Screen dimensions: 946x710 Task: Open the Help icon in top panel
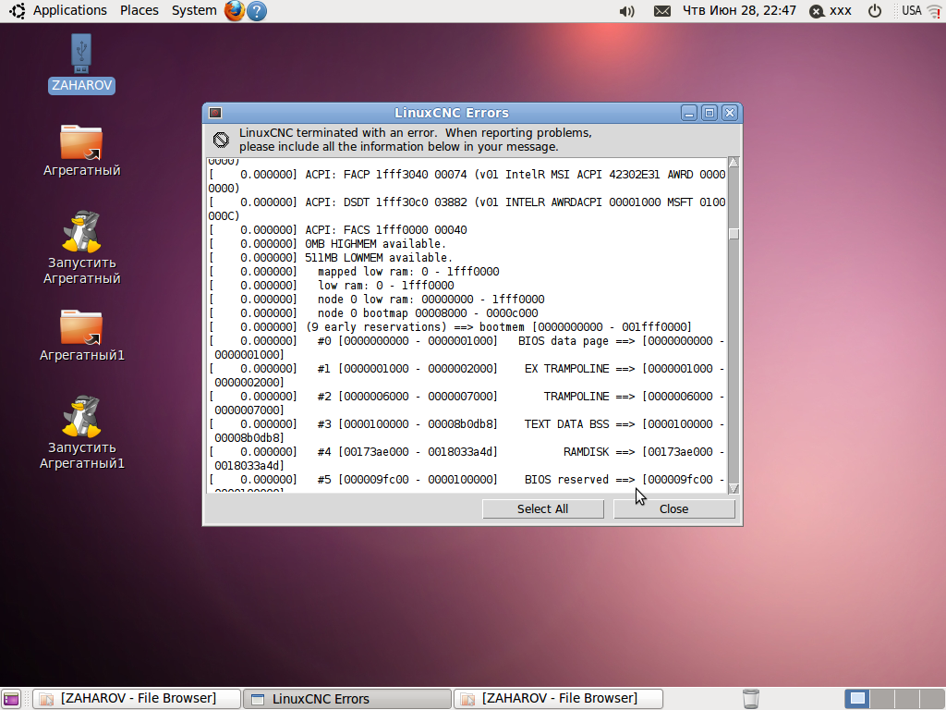tap(257, 11)
